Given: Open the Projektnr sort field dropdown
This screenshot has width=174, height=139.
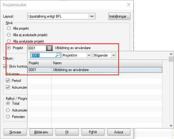Looking at the screenshot, I should tap(89, 55).
